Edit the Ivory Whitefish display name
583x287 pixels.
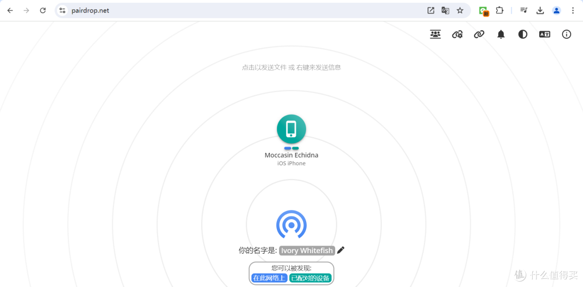click(307, 250)
